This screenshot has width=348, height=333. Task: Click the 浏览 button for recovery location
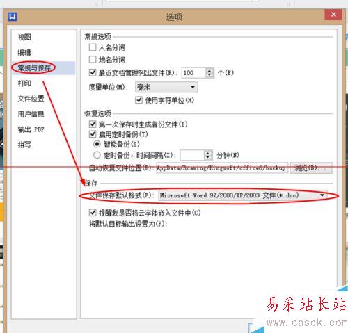coord(311,168)
